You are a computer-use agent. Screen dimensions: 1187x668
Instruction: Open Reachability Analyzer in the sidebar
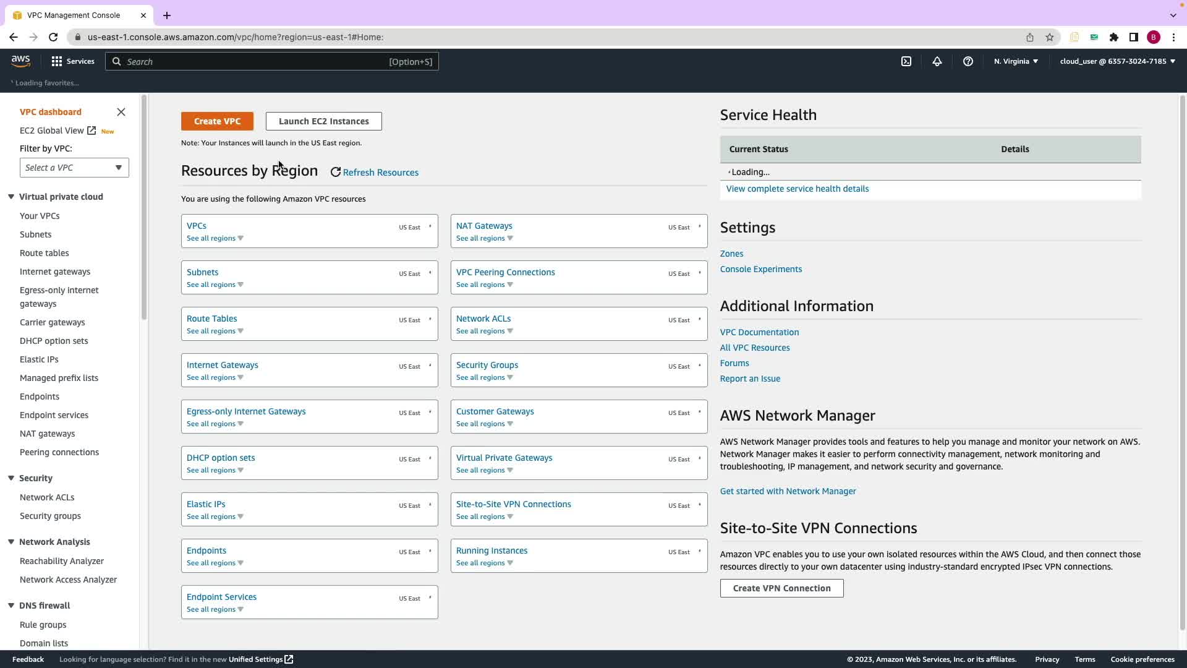point(62,561)
